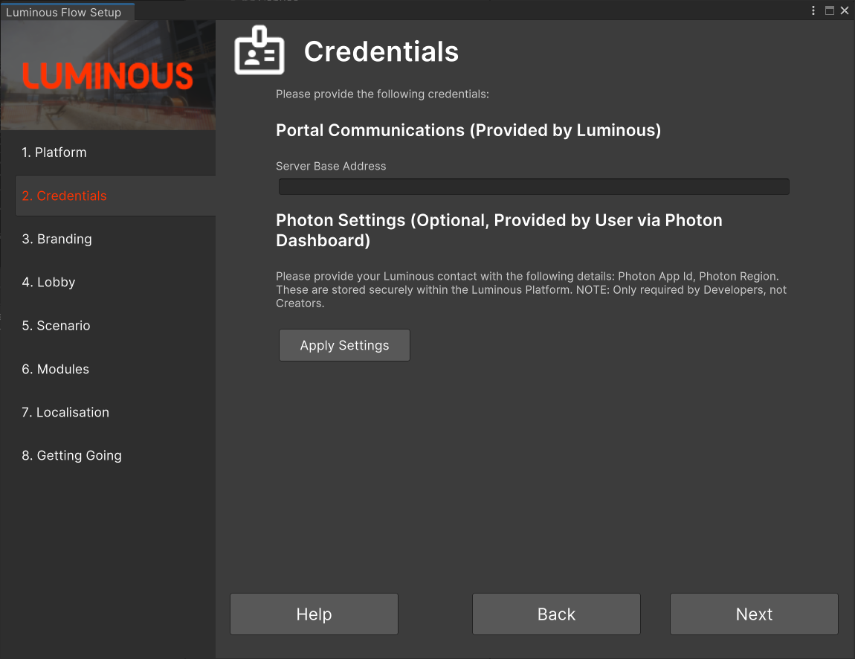Click the Credentials page heading
This screenshot has height=659, width=855.
click(381, 51)
